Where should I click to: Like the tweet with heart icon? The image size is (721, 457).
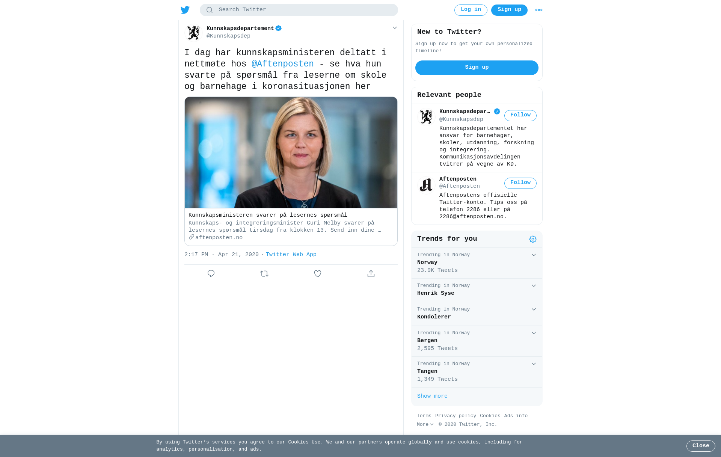tap(318, 274)
